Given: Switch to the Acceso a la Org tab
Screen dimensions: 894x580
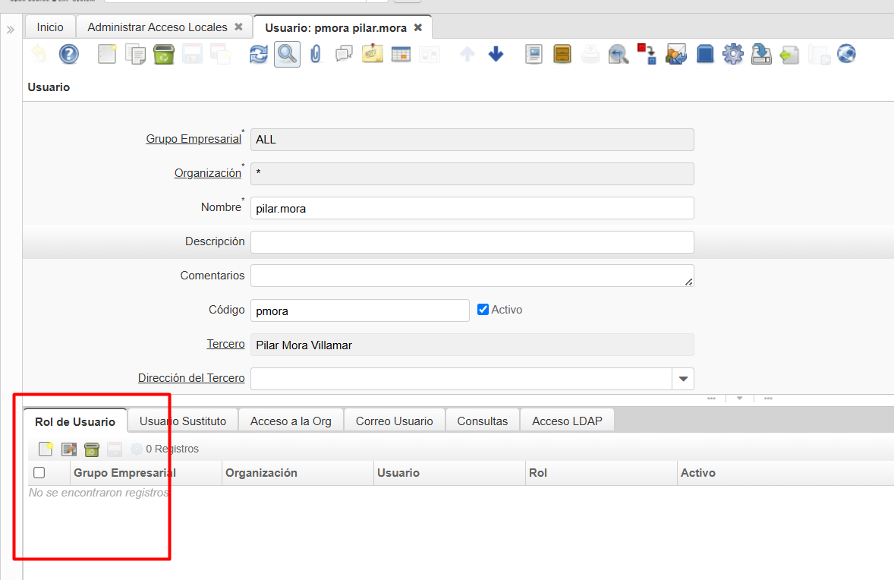Looking at the screenshot, I should coord(291,421).
